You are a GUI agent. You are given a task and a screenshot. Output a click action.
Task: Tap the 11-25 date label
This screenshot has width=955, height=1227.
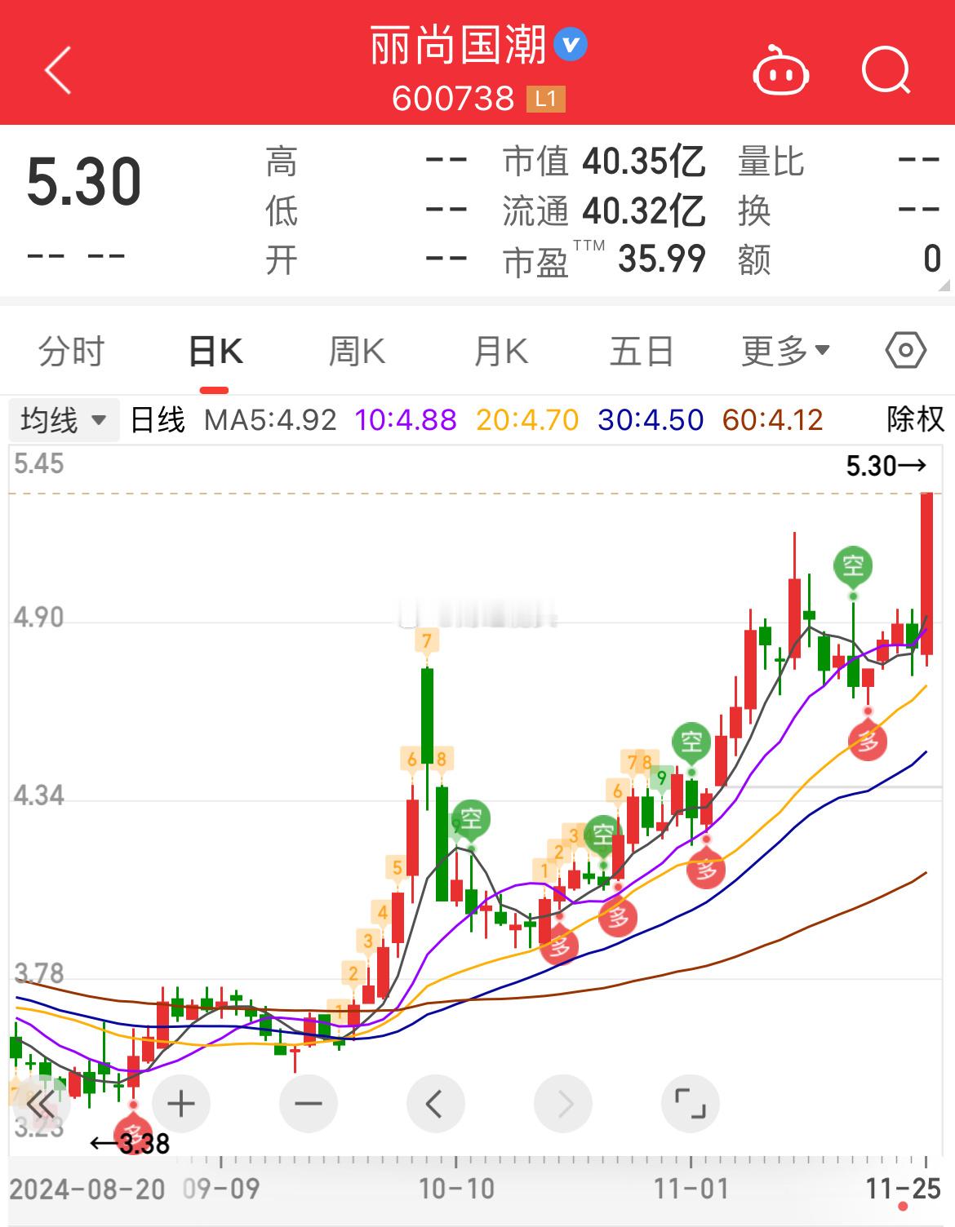(904, 1189)
